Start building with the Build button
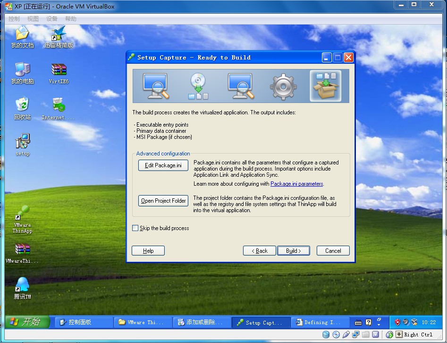 [293, 250]
